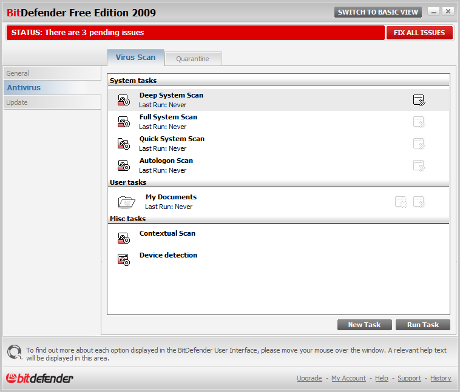Click the Contextual Scan task icon
Viewport: 460px width, 392px height.
pos(124,238)
